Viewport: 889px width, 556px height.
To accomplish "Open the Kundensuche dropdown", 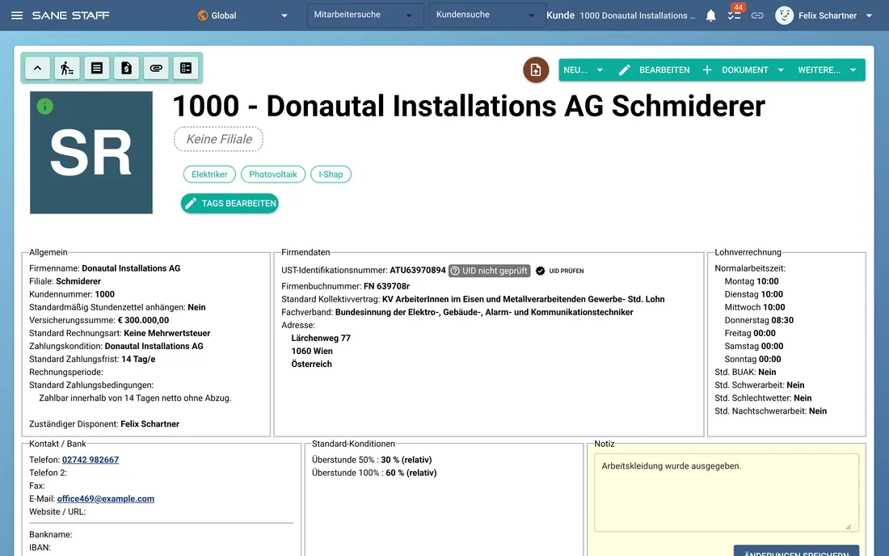I will [x=486, y=15].
